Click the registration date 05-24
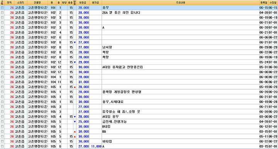This screenshot has height=149, width=278. [x=264, y=62]
